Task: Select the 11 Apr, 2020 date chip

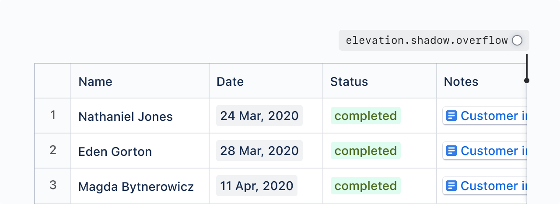Action: 257,186
